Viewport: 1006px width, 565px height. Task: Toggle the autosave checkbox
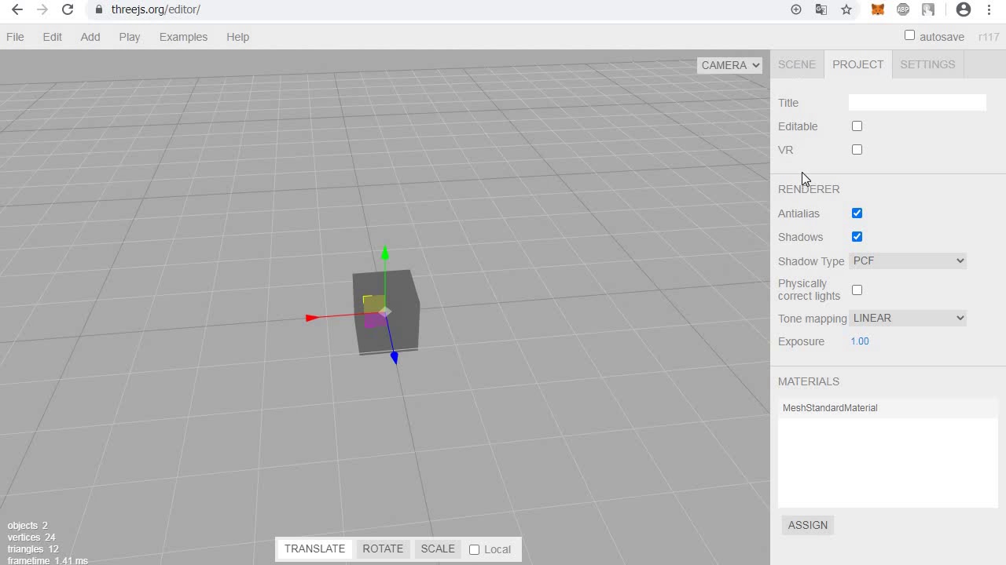(909, 35)
